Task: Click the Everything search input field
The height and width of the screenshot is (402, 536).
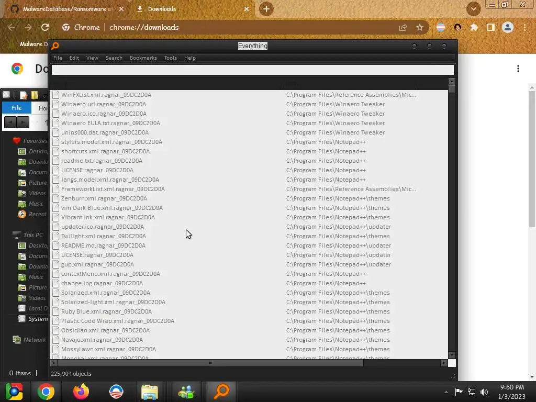Action: point(253,70)
